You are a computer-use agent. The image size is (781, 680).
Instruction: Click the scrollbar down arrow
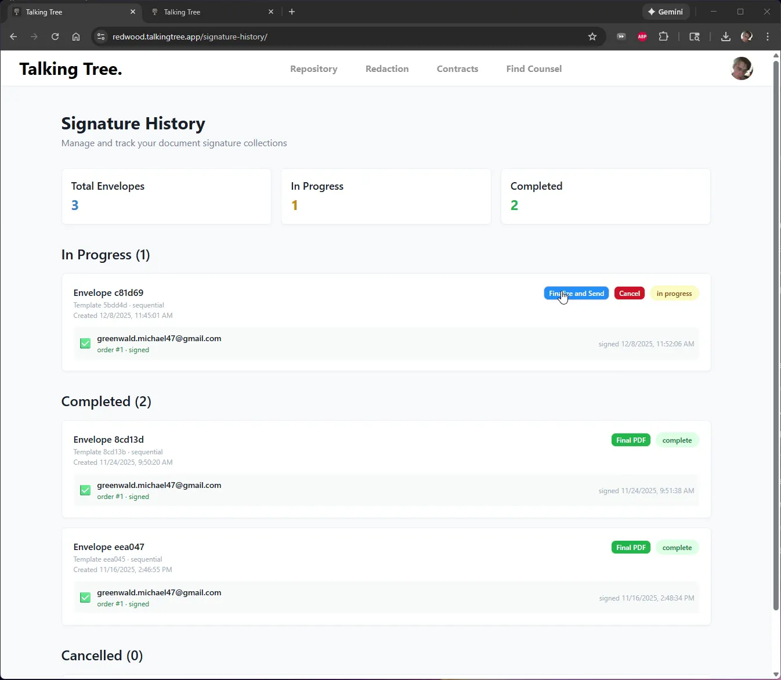pos(776,675)
